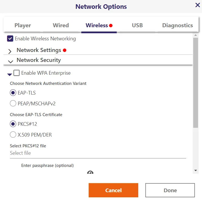
Task: Click the Select file field
Action: point(98,153)
